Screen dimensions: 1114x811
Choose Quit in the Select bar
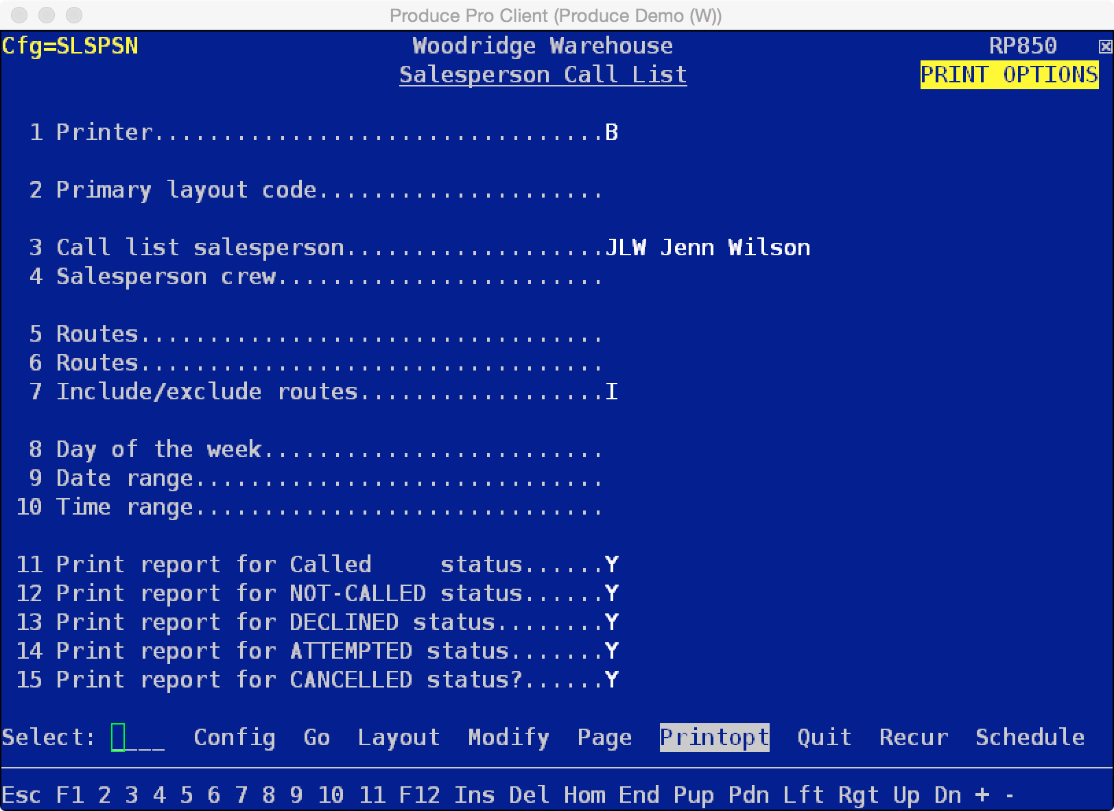point(825,738)
